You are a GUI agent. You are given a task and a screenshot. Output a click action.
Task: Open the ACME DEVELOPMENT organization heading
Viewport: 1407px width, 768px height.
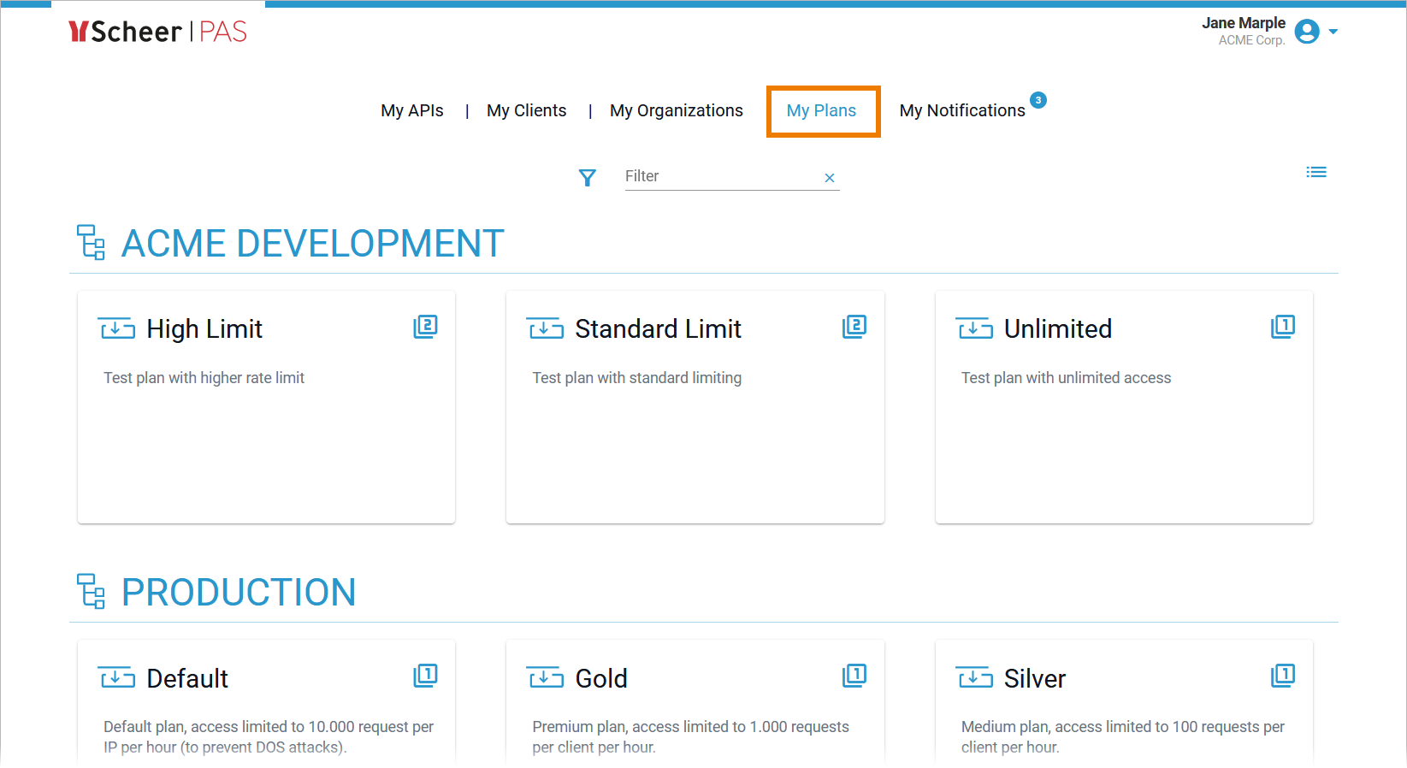pyautogui.click(x=312, y=244)
